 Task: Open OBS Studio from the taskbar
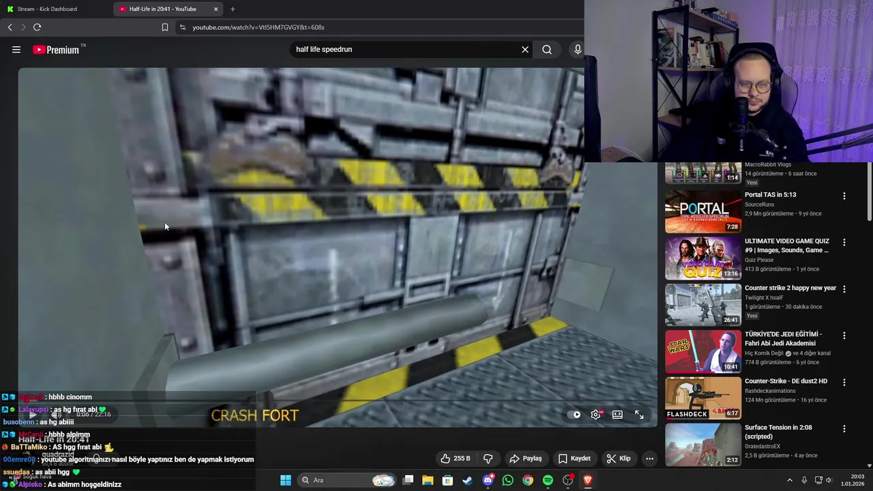pos(567,480)
